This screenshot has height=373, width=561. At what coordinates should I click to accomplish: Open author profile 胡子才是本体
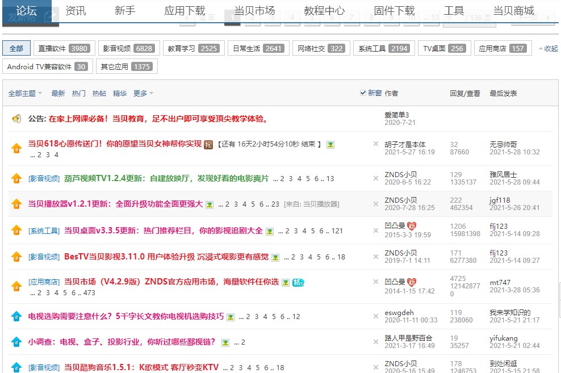coord(405,144)
